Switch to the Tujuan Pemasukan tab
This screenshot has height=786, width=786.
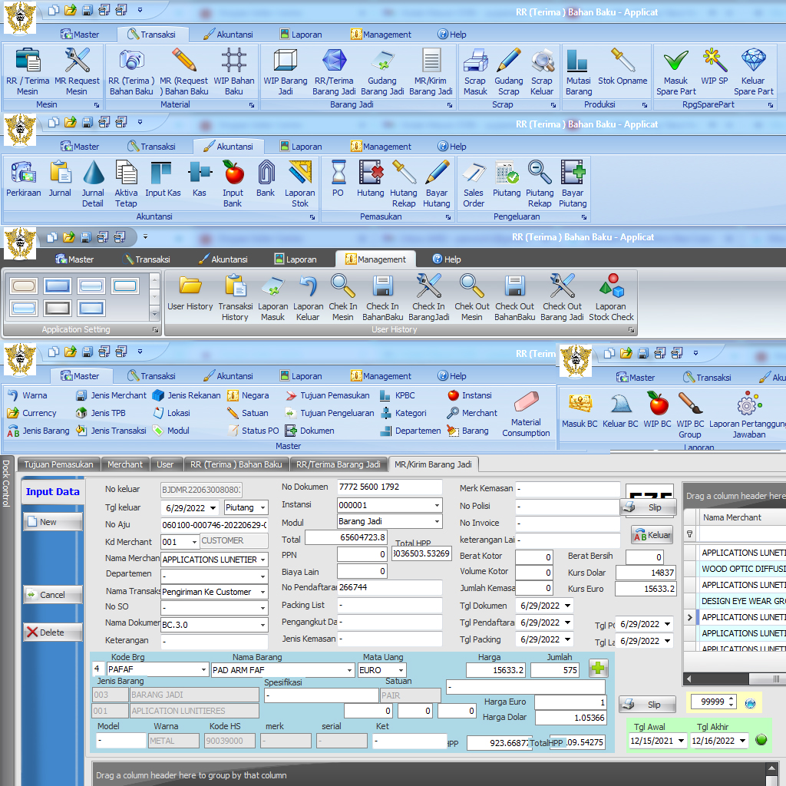pyautogui.click(x=58, y=464)
